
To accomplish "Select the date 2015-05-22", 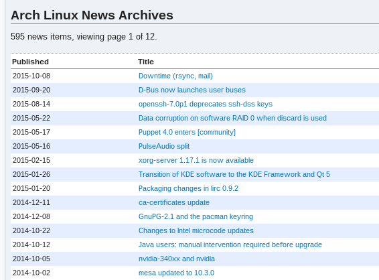I will (x=31, y=118).
